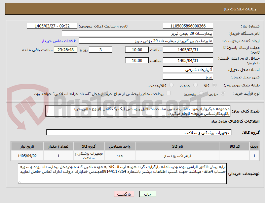The height and width of the screenshot is (203, 265).
Task: Click the buyer organization name field
Action: tap(138, 33)
